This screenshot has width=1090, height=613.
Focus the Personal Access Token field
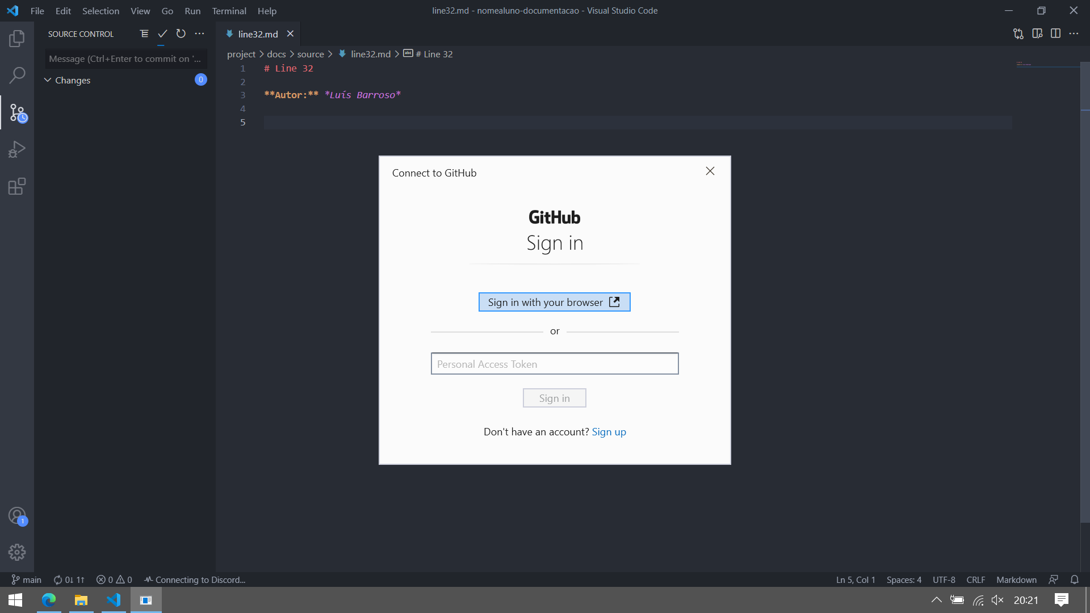(554, 364)
